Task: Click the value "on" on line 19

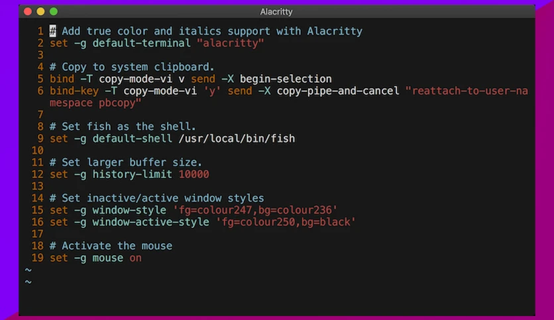Action: click(x=135, y=258)
